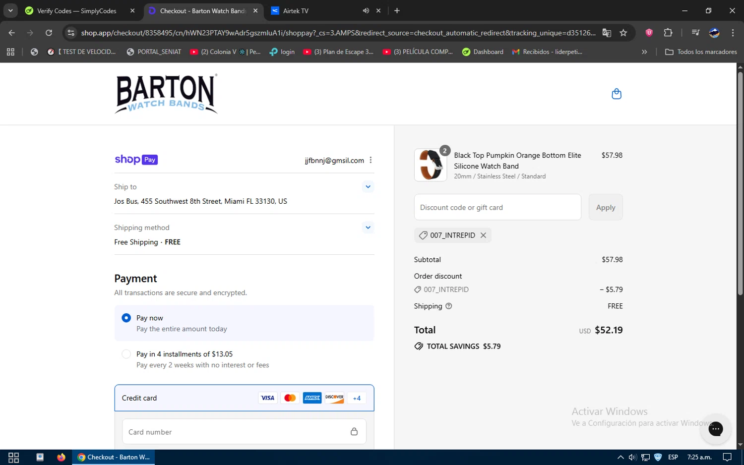Open the volume icon in system tray
Image resolution: width=744 pixels, height=465 pixels.
633,457
